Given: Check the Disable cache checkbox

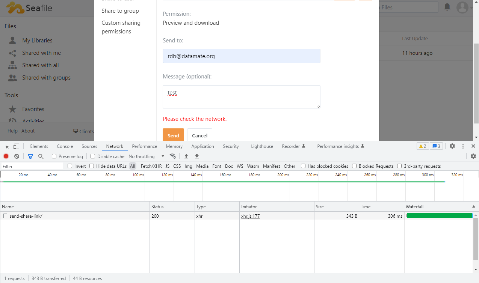Looking at the screenshot, I should [x=93, y=156].
